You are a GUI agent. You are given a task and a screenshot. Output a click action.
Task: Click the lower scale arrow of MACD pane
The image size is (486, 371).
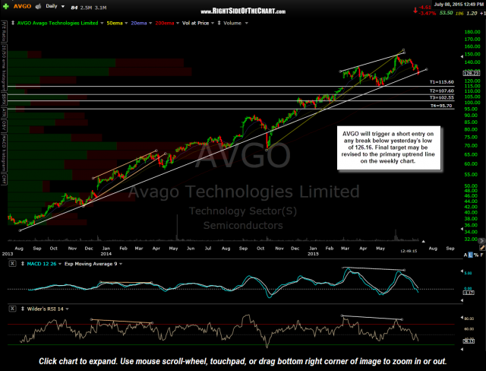click(462, 300)
